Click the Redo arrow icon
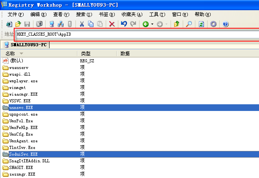Screen dimensions: 259x178 click(133, 24)
